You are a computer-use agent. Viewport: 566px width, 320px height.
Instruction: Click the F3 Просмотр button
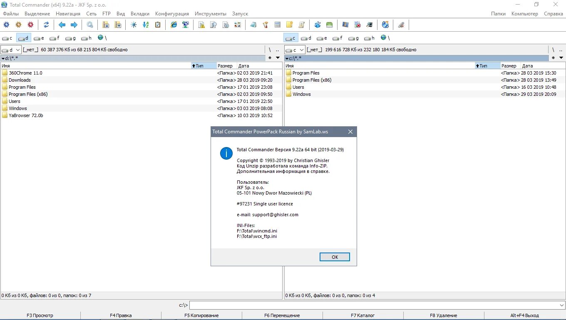pyautogui.click(x=40, y=315)
